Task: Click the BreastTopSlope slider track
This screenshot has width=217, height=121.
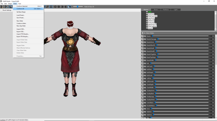Action: pos(183,57)
